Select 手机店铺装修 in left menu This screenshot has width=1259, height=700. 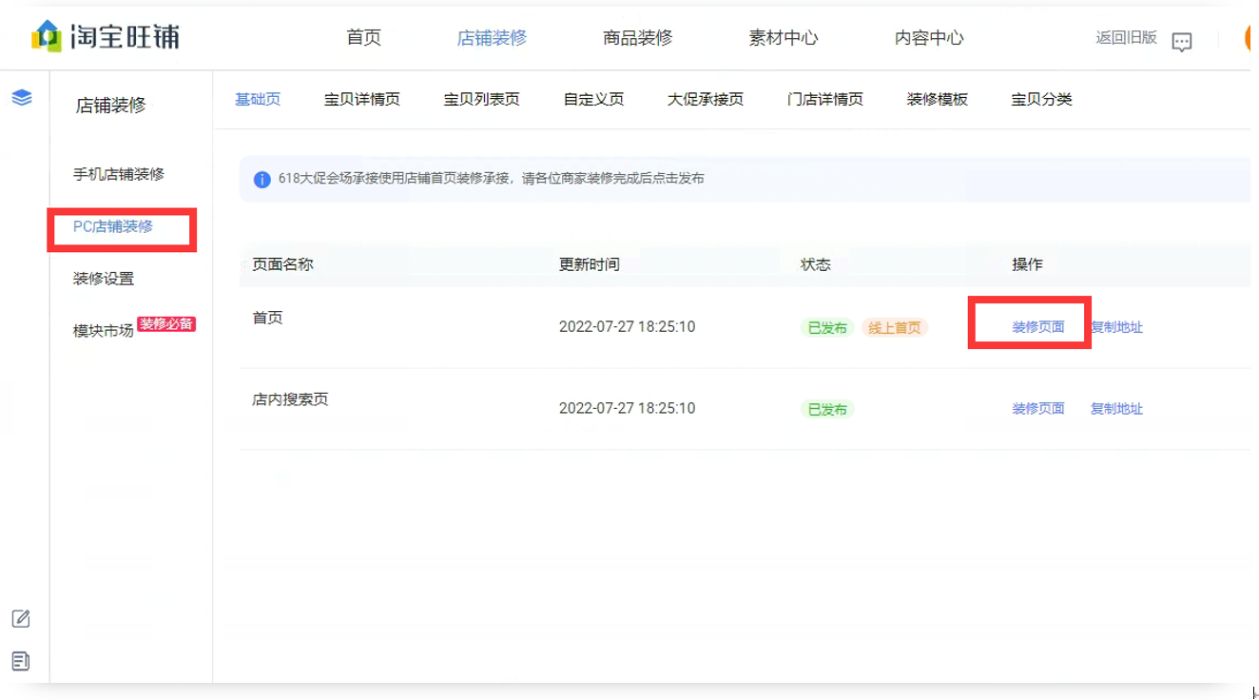pyautogui.click(x=119, y=174)
